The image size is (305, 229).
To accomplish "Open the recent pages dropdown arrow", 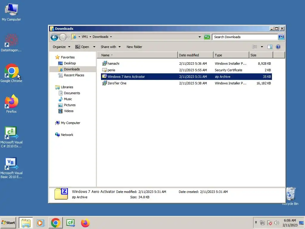I will (x=68, y=37).
